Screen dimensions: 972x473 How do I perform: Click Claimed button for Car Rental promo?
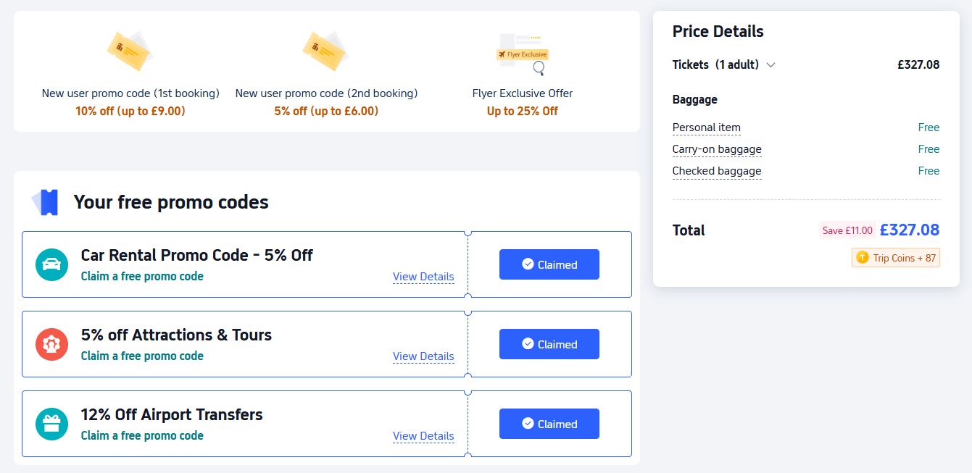549,264
